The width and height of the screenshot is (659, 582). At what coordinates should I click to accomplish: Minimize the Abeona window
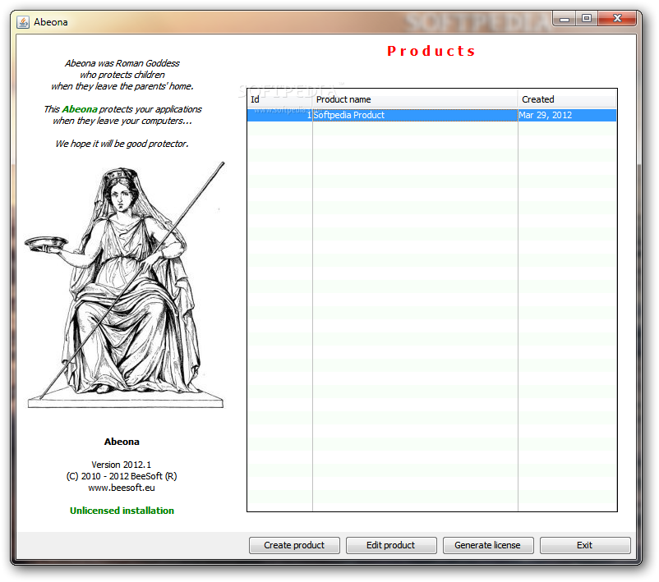(x=565, y=19)
